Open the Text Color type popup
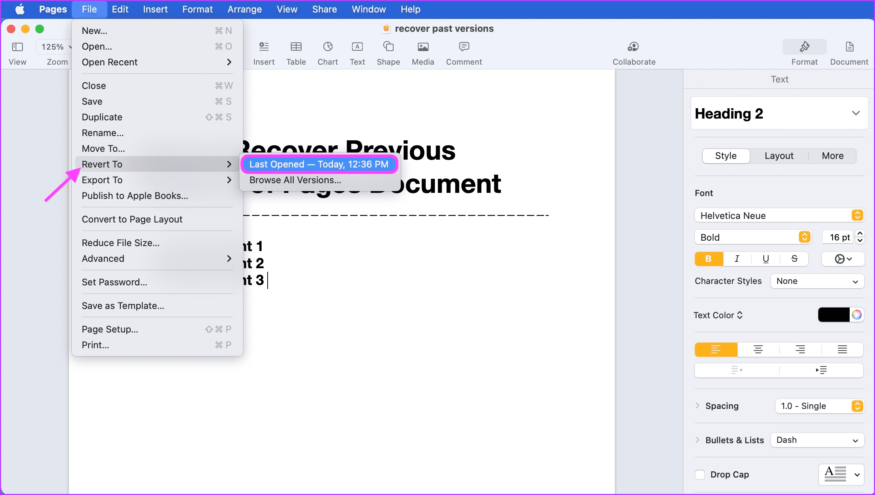 (718, 315)
